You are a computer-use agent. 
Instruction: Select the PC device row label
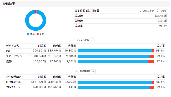click(8, 51)
